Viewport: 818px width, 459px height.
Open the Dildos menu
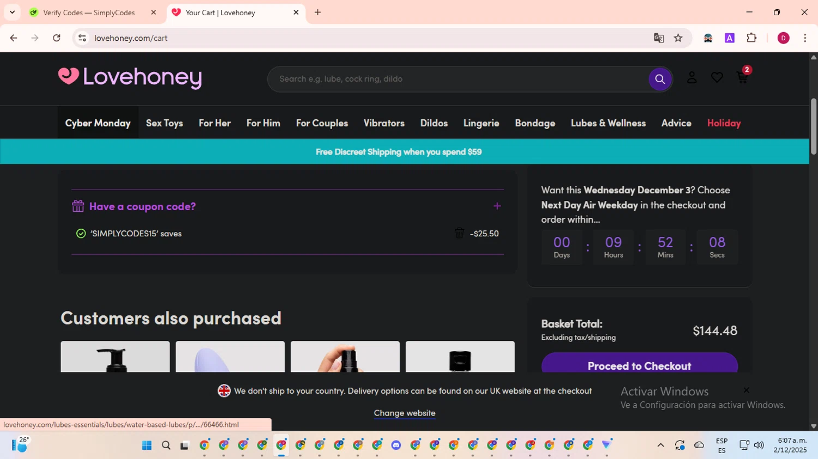[434, 123]
